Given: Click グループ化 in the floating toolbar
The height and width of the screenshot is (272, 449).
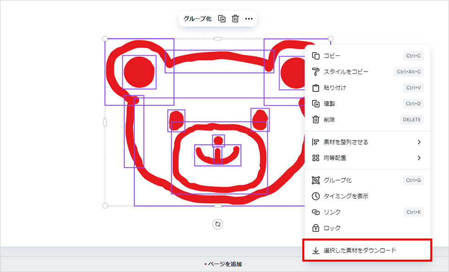Looking at the screenshot, I should tap(197, 19).
